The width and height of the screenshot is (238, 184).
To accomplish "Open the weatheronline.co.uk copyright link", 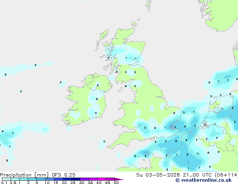I will point(203,180).
